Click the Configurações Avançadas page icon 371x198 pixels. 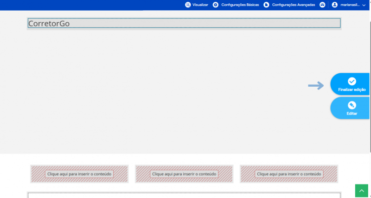[x=266, y=5]
